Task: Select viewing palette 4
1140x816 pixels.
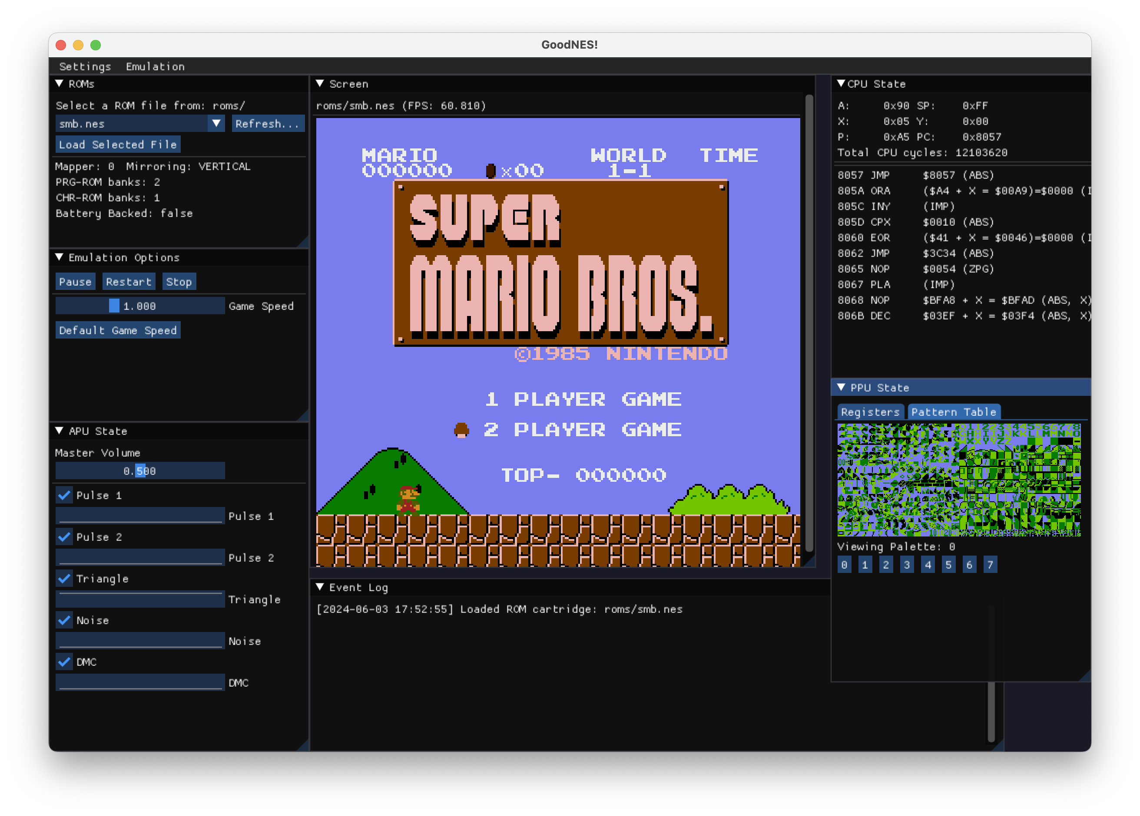Action: [x=928, y=564]
